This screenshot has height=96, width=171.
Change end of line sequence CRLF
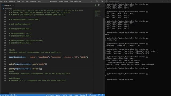70,95
